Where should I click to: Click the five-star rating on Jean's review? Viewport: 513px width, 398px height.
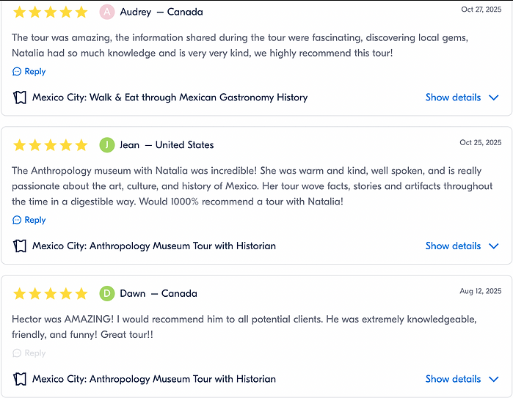(x=50, y=145)
